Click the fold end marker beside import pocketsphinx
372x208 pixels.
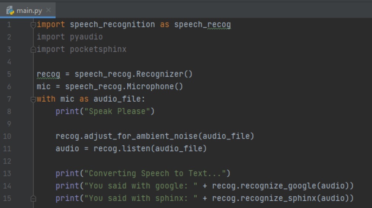[33, 49]
